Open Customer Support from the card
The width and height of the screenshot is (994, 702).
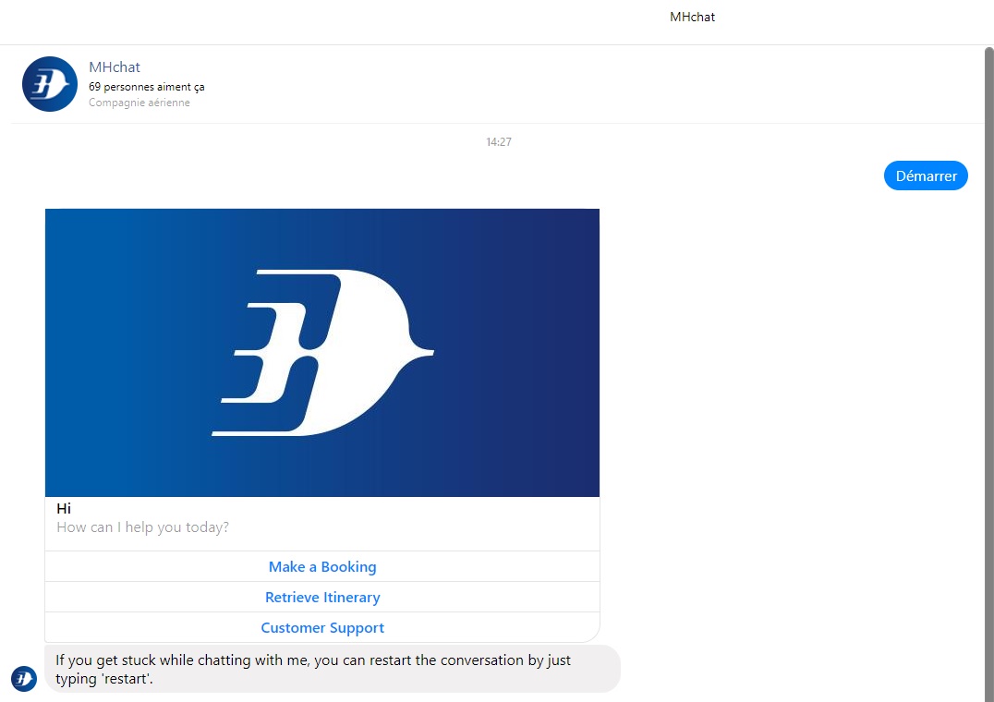click(x=322, y=628)
